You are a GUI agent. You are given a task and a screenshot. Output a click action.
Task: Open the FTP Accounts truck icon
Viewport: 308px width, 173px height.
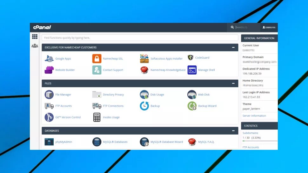click(x=49, y=106)
